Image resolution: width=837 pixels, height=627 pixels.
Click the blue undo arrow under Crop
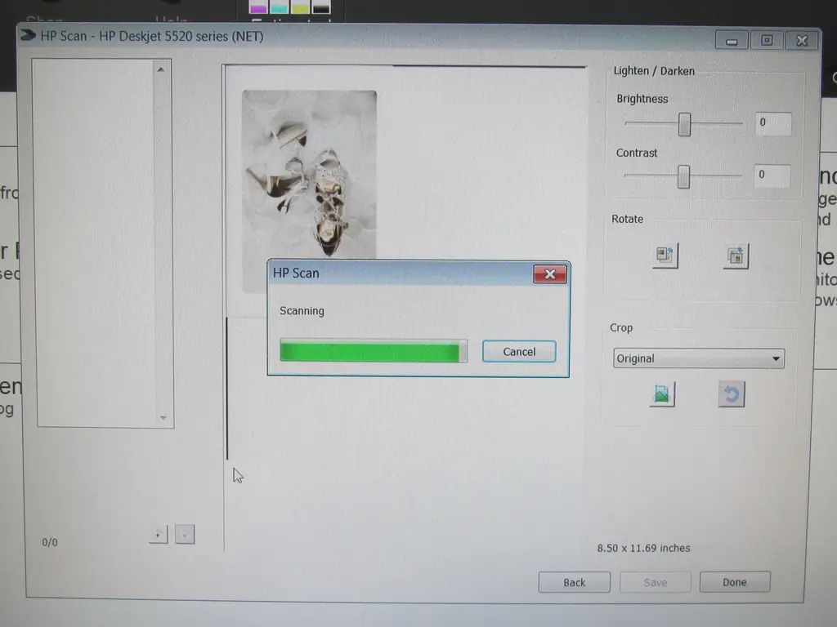[x=732, y=394]
